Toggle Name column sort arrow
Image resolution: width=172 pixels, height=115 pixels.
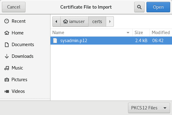point(128,33)
